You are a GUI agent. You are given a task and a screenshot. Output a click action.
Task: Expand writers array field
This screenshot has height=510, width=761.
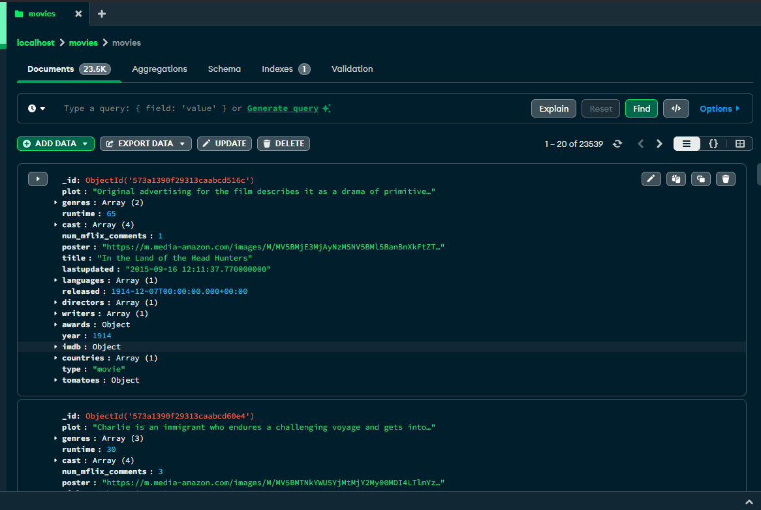[x=55, y=314]
